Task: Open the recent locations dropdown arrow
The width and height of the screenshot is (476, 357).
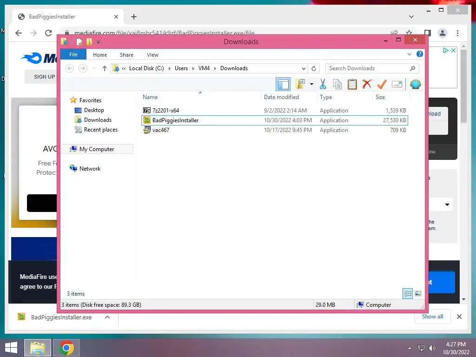Action: (94, 68)
